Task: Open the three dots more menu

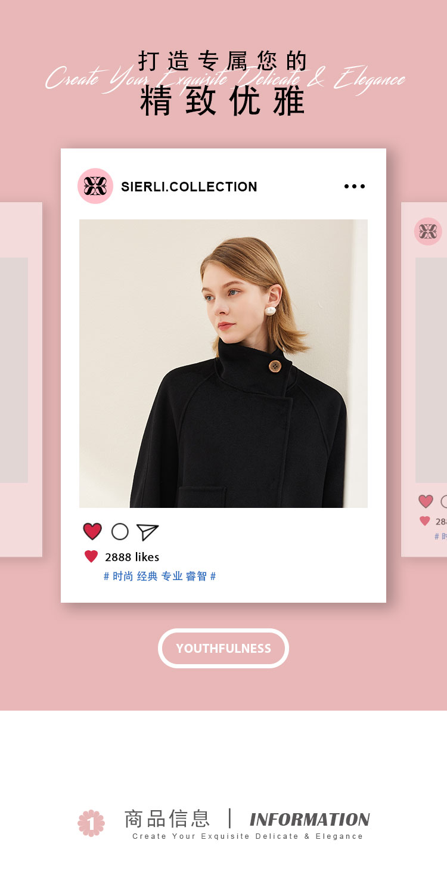Action: 355,187
